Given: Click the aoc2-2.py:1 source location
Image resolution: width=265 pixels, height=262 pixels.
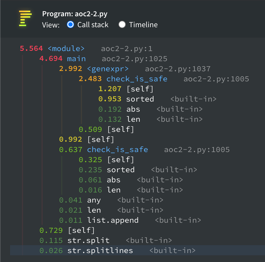Looking at the screenshot, I should pos(127,49).
